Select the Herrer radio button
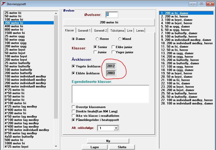Image resolution: width=216 pixels, height=150 pixels. tap(97, 39)
